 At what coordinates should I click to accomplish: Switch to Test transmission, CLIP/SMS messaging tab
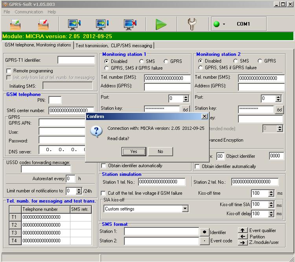coord(114,46)
